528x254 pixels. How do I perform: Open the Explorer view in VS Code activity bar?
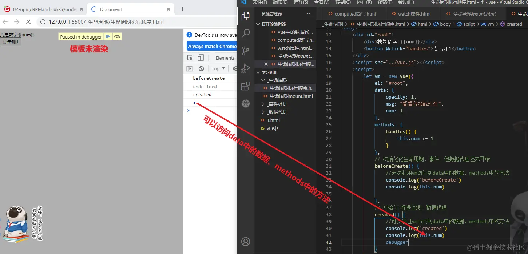tap(246, 16)
